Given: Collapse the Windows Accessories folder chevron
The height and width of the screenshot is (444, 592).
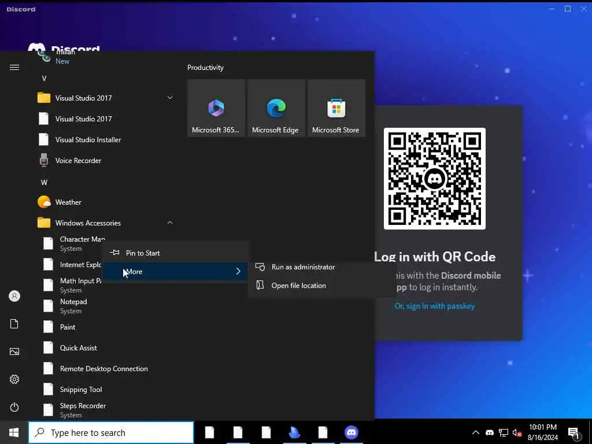Looking at the screenshot, I should click(170, 223).
